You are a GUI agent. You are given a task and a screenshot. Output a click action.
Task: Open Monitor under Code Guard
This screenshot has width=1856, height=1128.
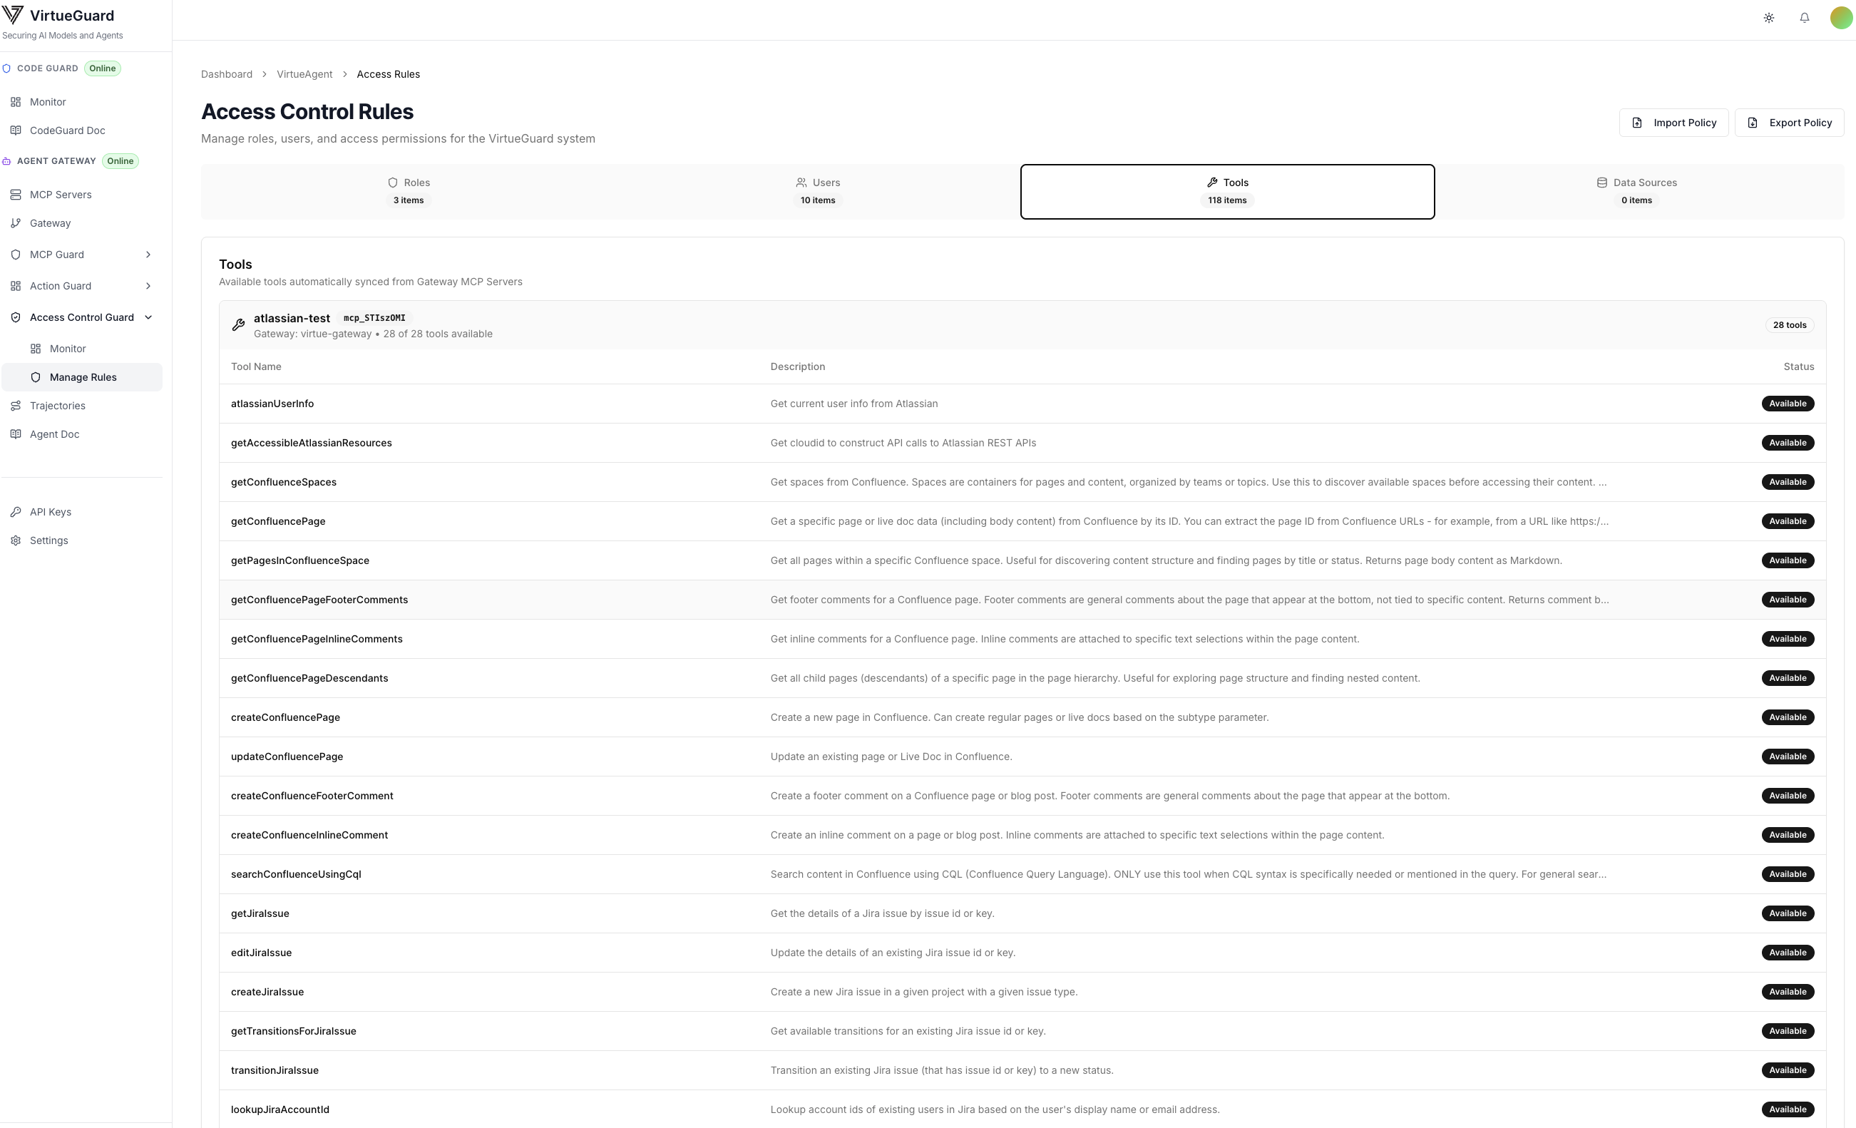coord(46,101)
